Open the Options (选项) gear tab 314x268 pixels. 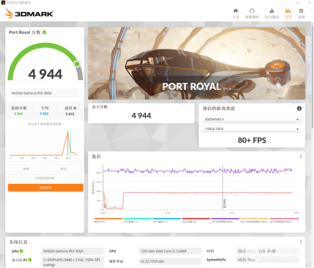click(x=301, y=14)
